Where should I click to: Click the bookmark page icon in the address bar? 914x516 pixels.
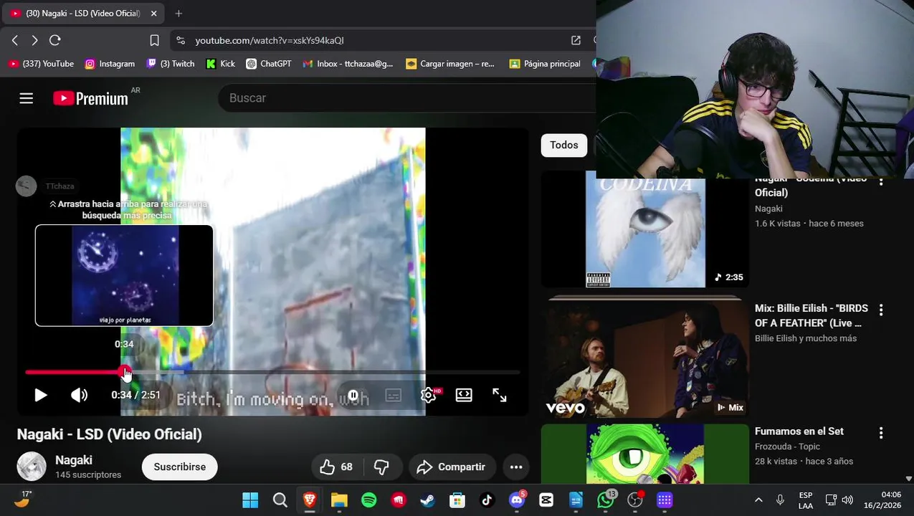(x=154, y=40)
